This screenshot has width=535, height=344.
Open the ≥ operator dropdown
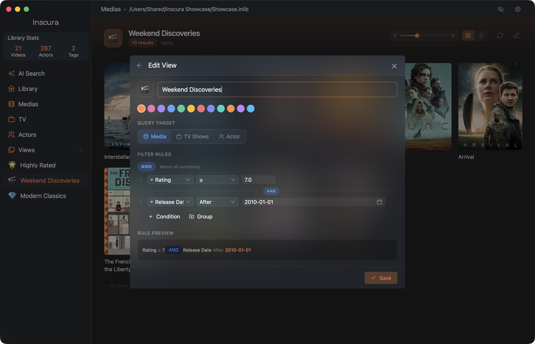point(217,180)
